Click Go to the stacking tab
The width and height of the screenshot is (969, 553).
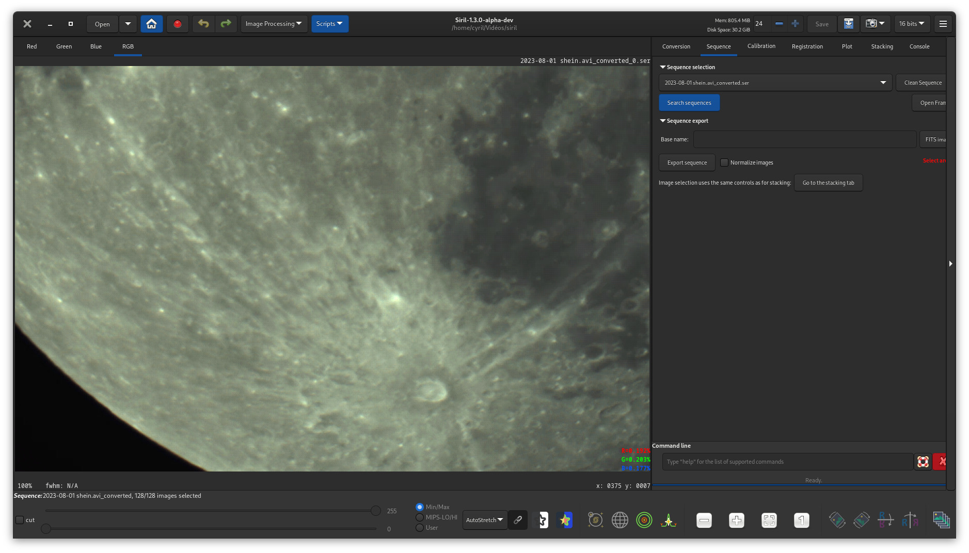[828, 183]
